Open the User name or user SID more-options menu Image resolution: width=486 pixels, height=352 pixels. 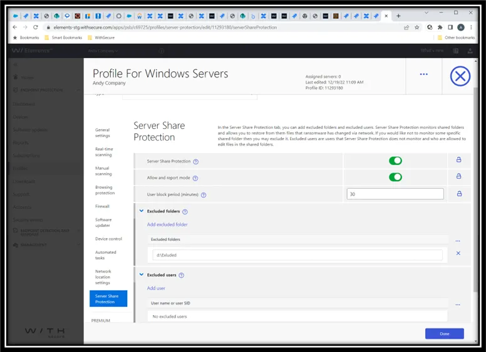[x=458, y=304]
